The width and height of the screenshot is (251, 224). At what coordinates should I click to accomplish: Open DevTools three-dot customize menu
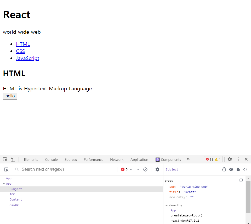pyautogui.click(x=238, y=159)
